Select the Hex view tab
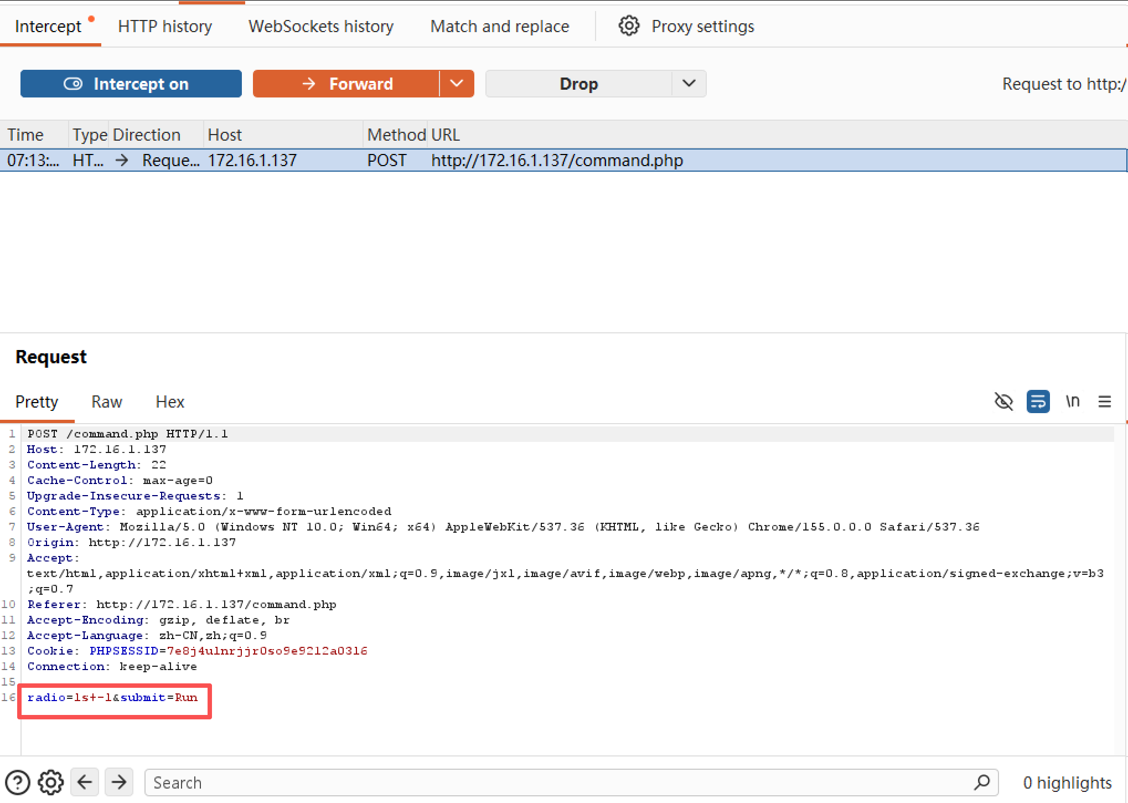Image resolution: width=1128 pixels, height=803 pixels. 170,401
